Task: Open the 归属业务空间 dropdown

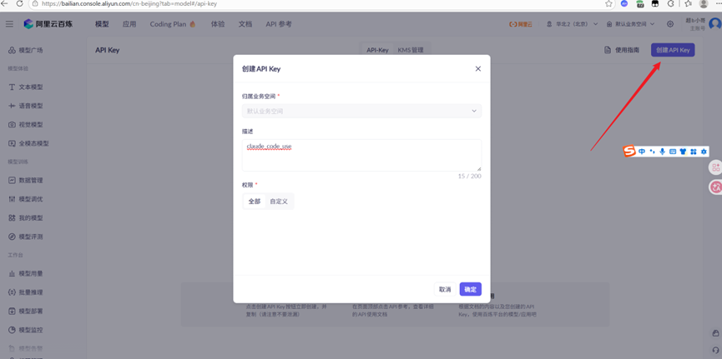Action: point(361,111)
